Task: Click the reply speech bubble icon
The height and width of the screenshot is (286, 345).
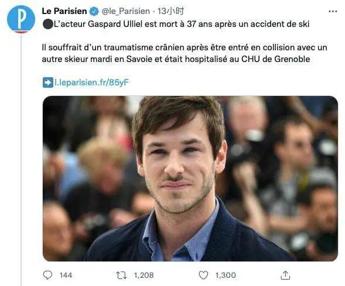Action: pos(47,275)
